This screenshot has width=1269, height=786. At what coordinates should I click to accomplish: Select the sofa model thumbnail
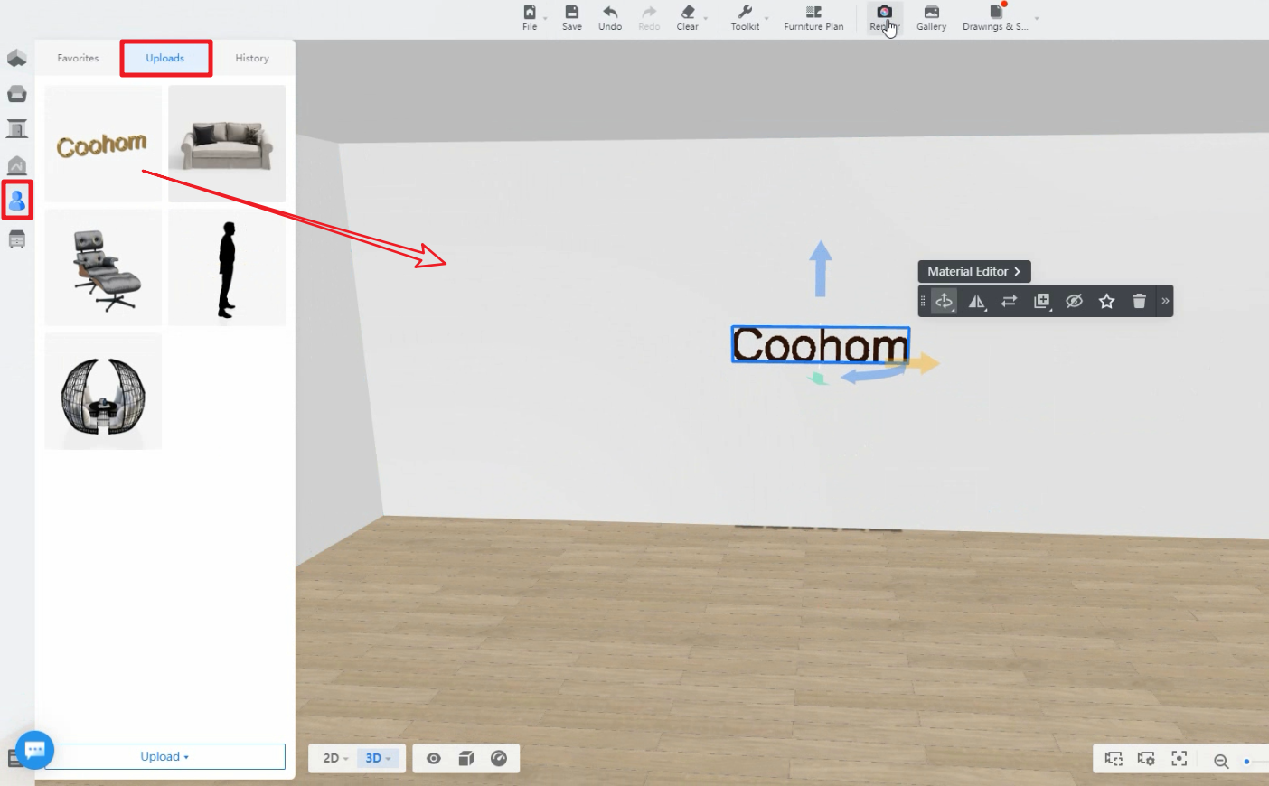[x=227, y=144]
